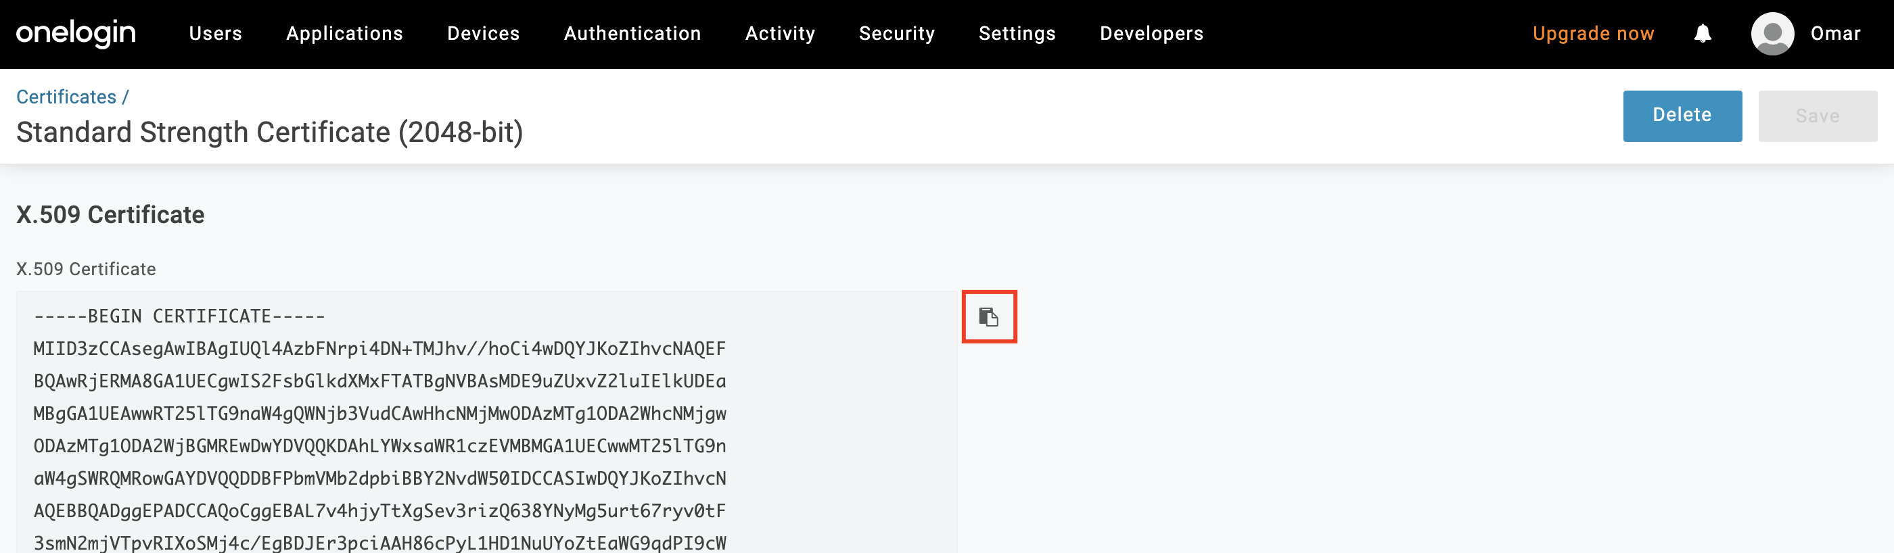Open the Settings menu
1894x553 pixels.
[1017, 34]
